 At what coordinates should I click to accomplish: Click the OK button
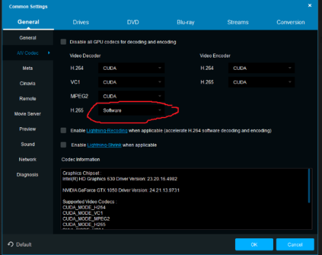pyautogui.click(x=254, y=245)
